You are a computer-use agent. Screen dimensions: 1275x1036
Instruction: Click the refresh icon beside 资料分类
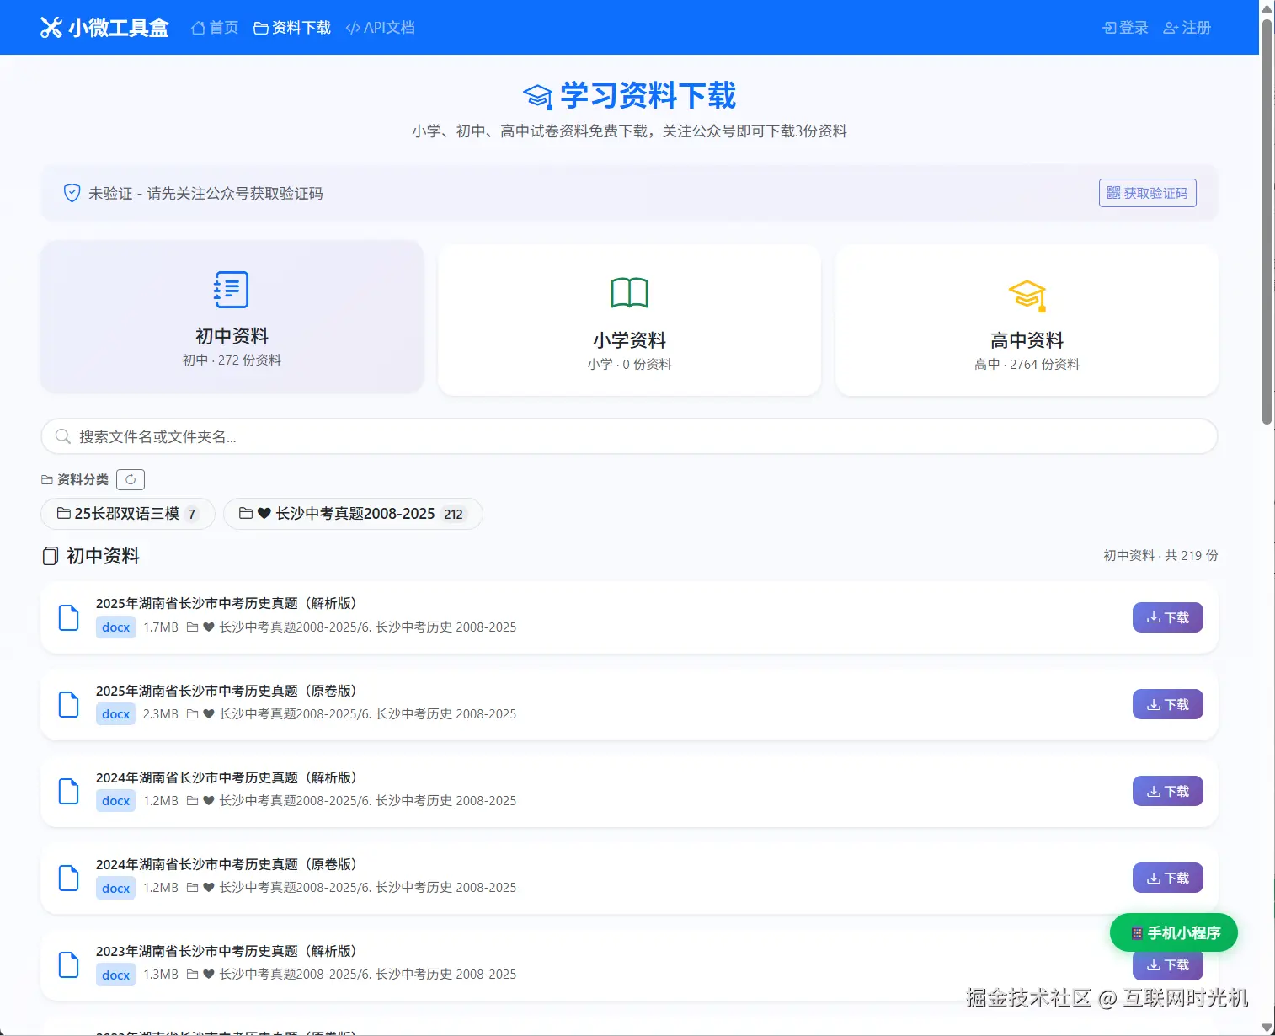coord(131,479)
